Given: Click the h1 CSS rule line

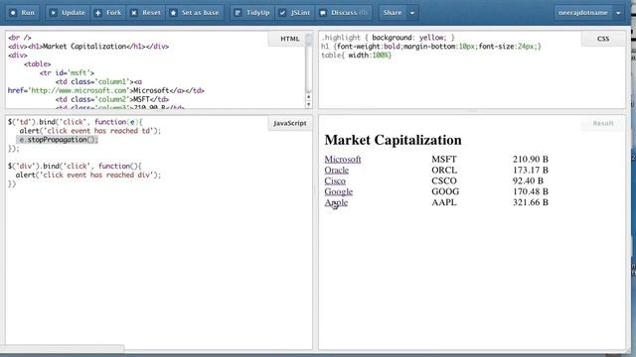Looking at the screenshot, I should pyautogui.click(x=431, y=47).
